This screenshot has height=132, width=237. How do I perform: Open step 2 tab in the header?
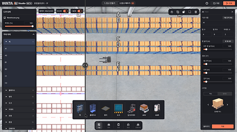click(127, 3)
